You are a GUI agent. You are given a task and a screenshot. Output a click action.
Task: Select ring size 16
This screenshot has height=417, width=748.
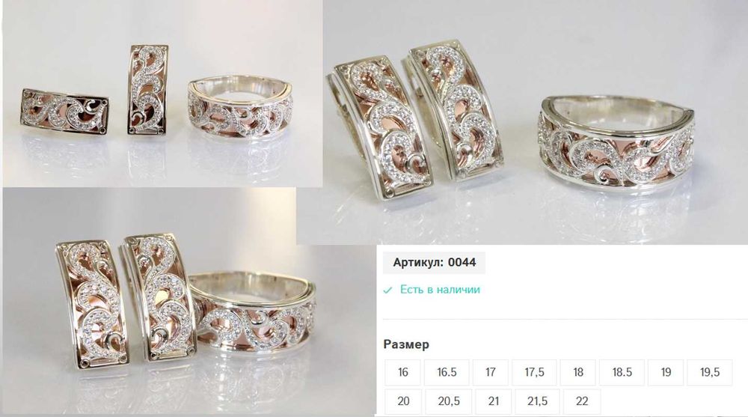click(x=403, y=372)
